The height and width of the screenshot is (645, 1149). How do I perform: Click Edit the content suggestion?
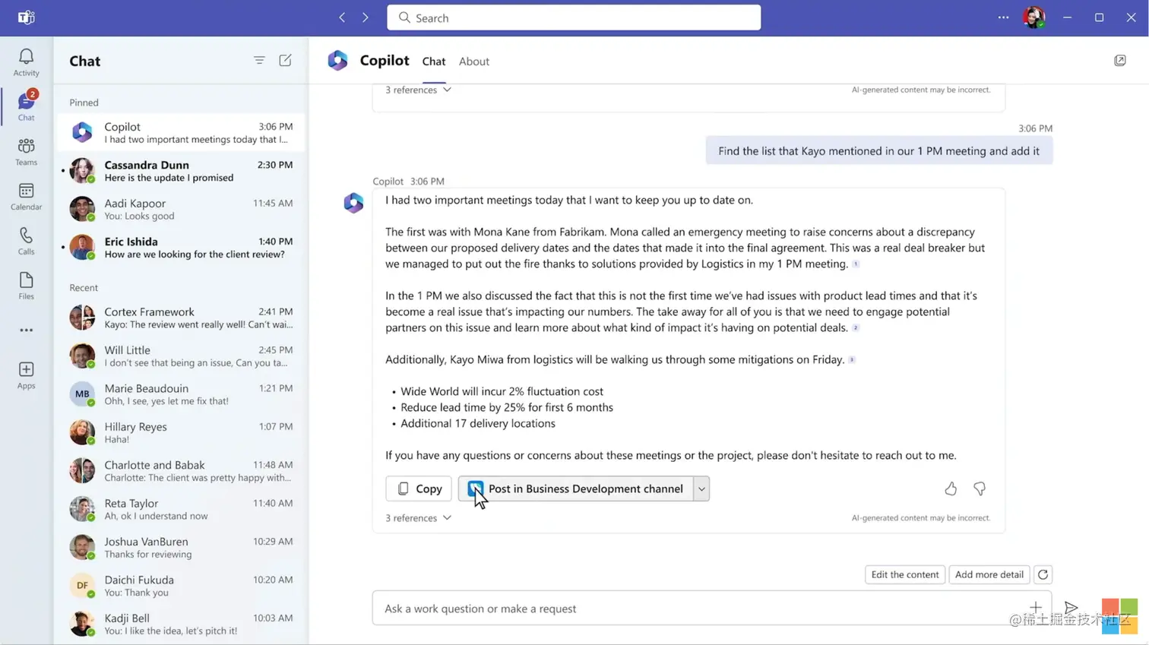point(904,574)
